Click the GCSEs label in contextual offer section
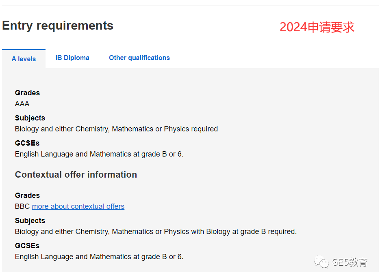 click(27, 246)
